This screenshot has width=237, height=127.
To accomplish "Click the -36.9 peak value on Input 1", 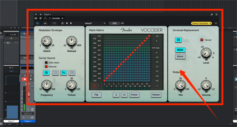I will [x=12, y=71].
